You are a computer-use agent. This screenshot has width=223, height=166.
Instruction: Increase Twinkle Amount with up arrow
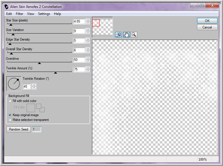(88, 68)
